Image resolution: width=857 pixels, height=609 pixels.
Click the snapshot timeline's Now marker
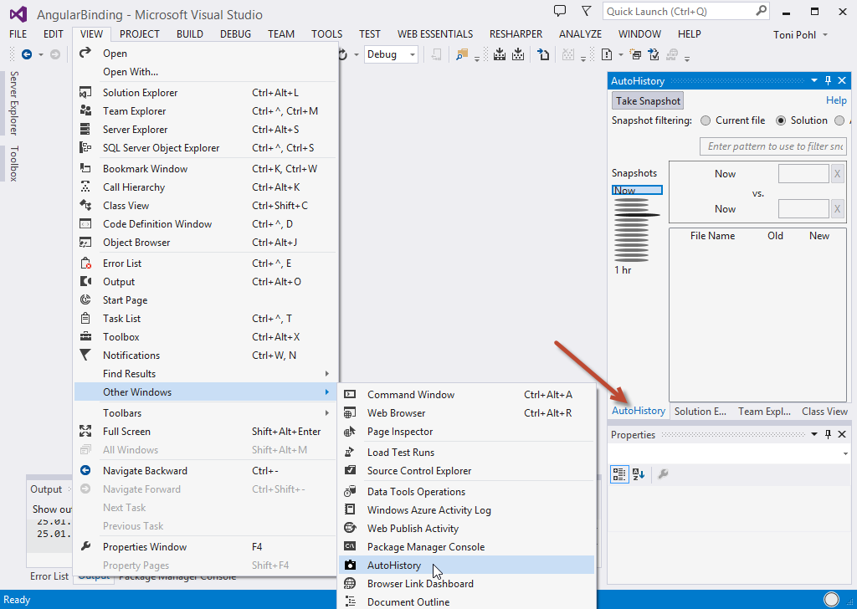tap(636, 191)
